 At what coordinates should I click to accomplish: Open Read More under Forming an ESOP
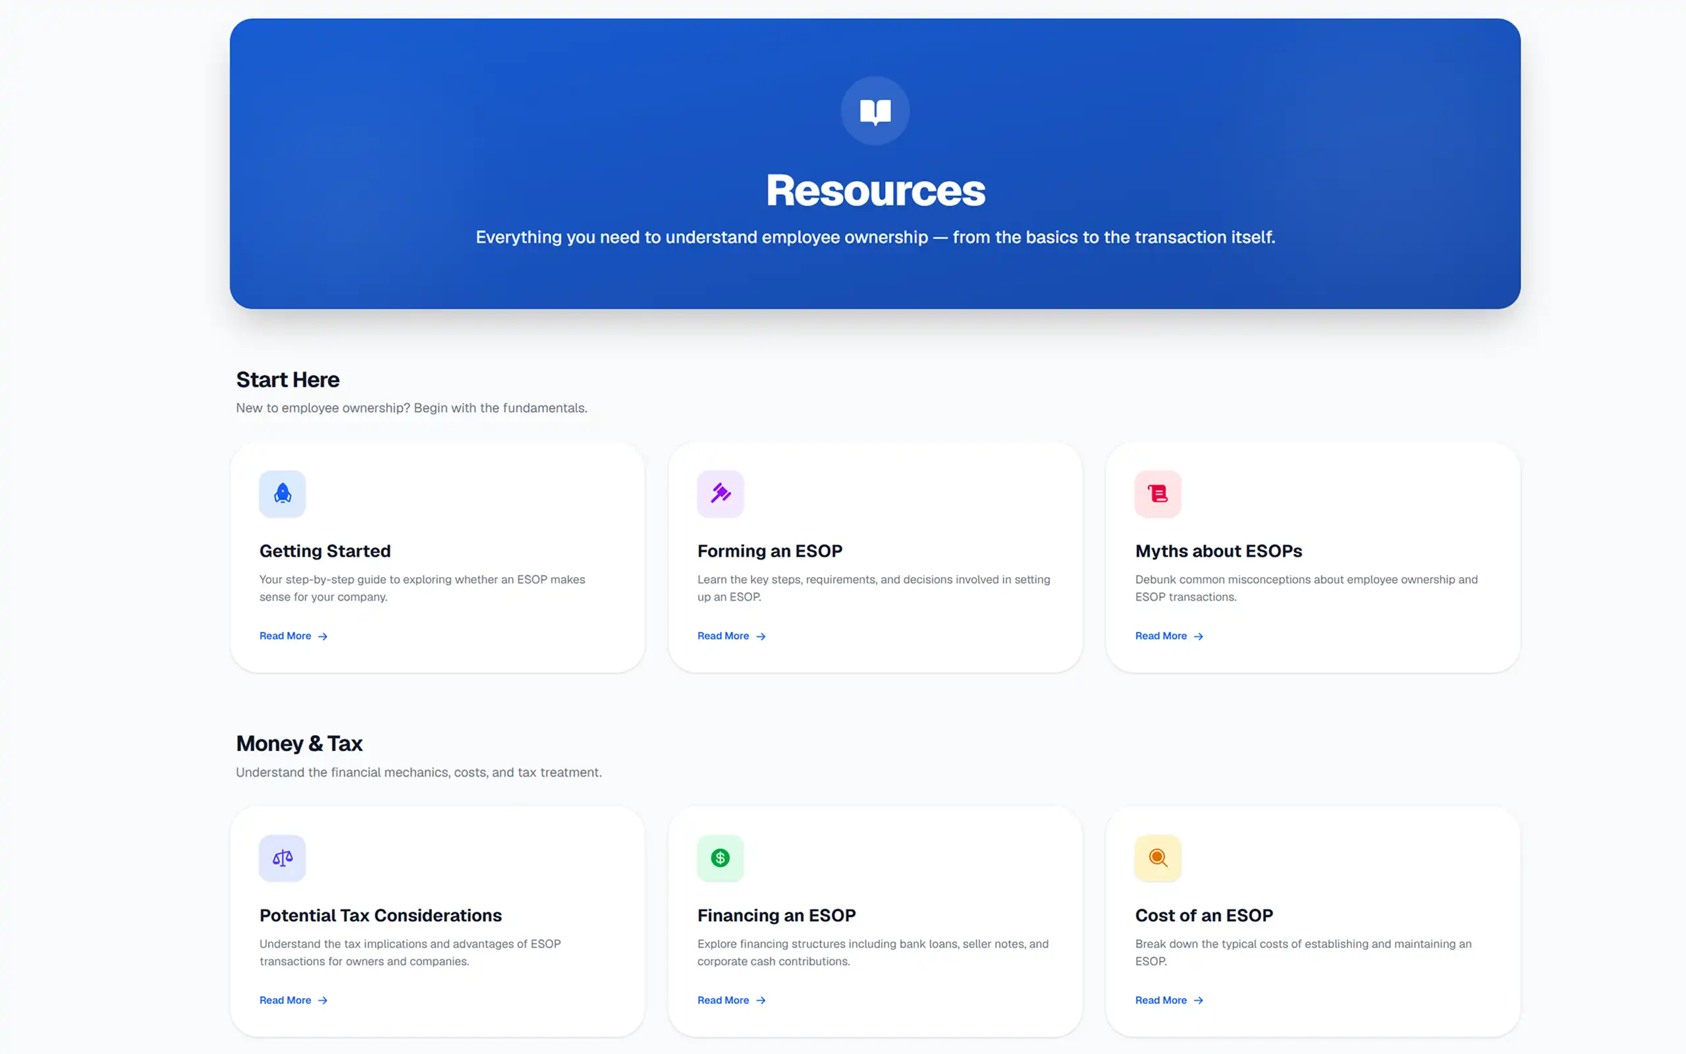coord(723,636)
